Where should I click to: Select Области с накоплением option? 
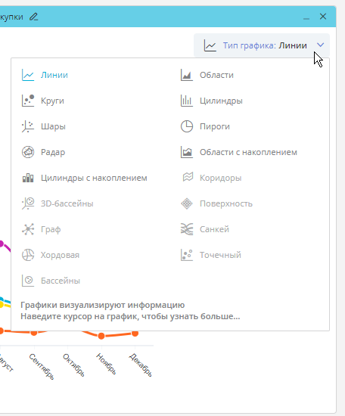click(239, 152)
